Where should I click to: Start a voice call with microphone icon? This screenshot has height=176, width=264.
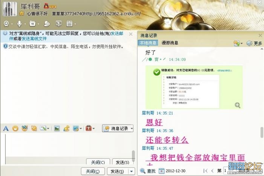coord(19,24)
